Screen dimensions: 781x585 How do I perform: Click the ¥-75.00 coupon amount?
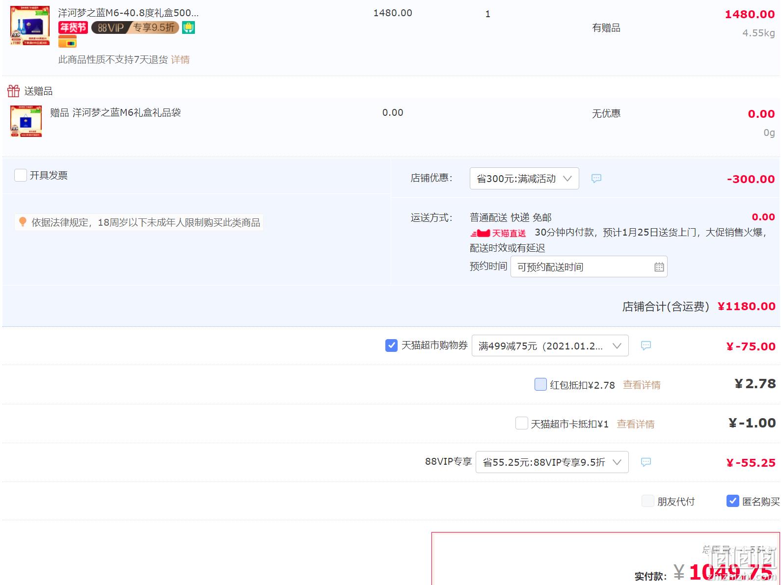click(x=751, y=346)
